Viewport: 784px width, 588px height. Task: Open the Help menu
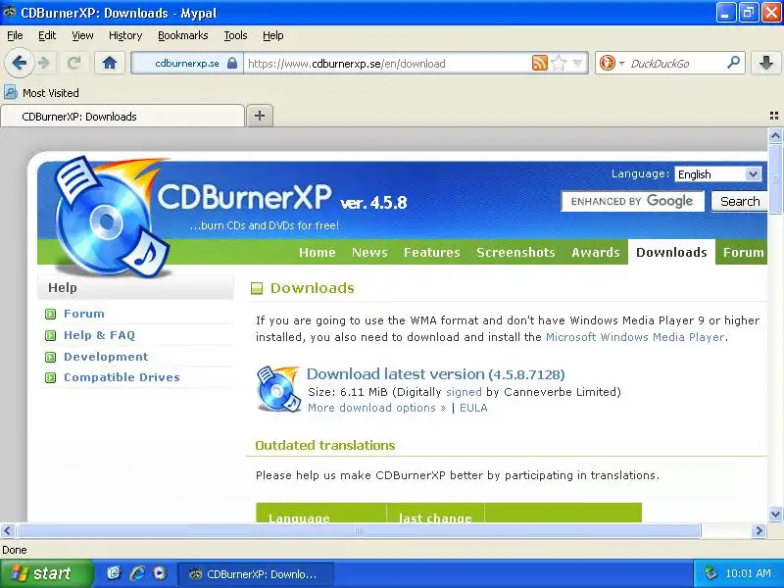point(273,35)
